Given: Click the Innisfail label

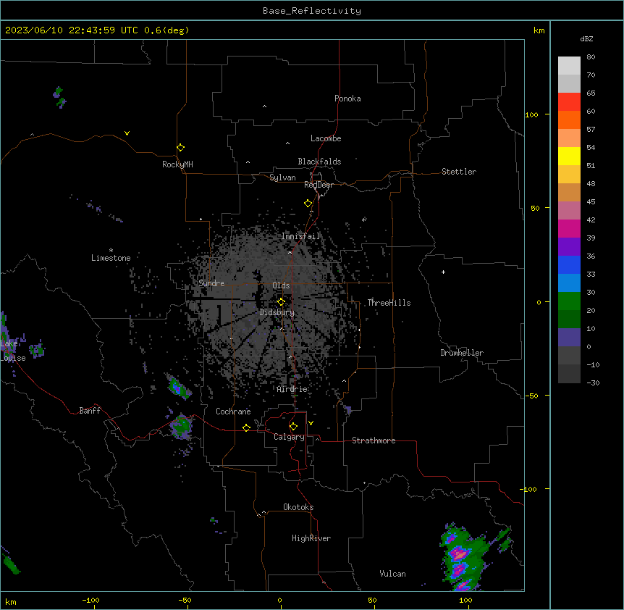Looking at the screenshot, I should pyautogui.click(x=300, y=236).
